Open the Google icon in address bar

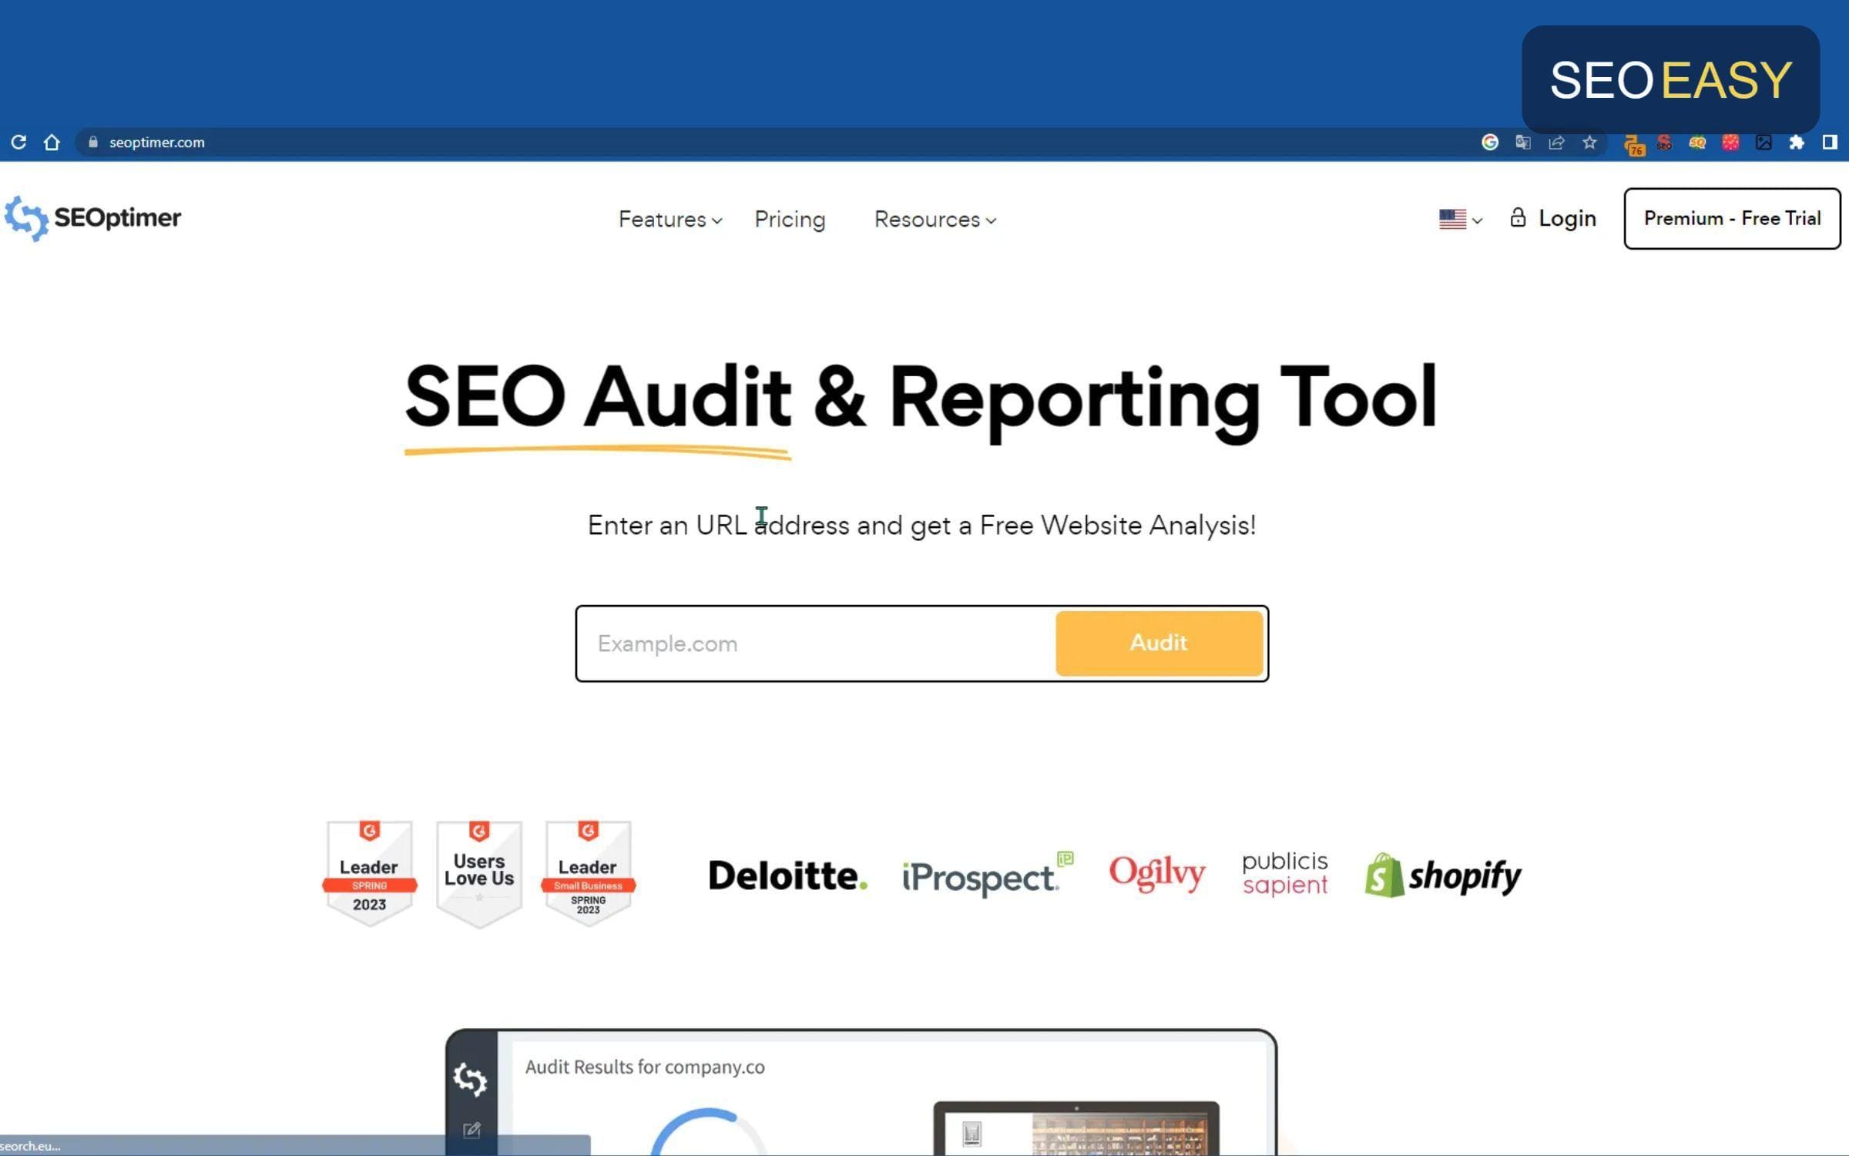click(1490, 142)
